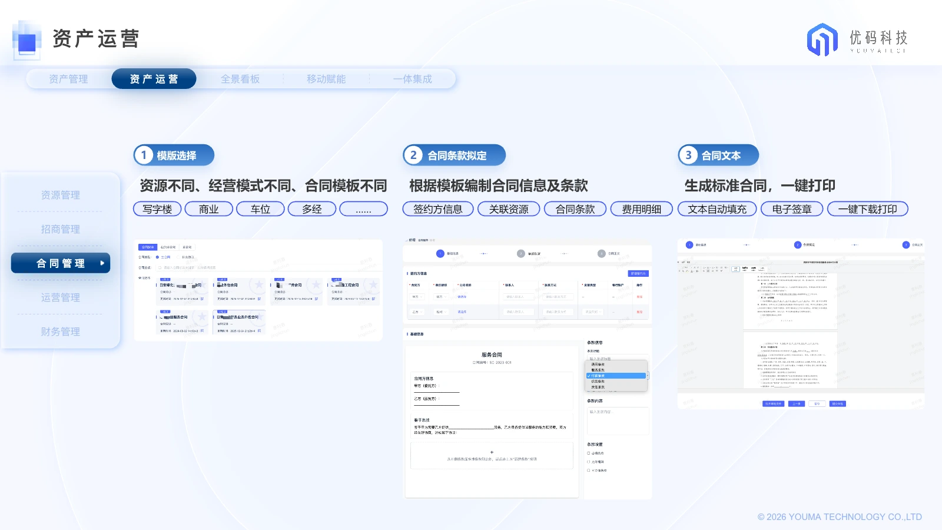Click the 新增签约方 button
The width and height of the screenshot is (942, 530).
pos(638,273)
